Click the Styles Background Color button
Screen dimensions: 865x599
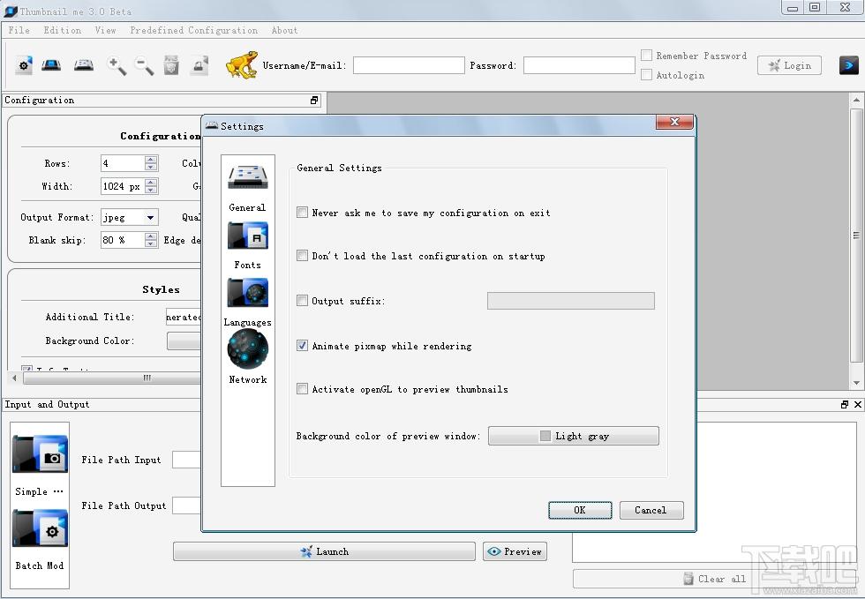pyautogui.click(x=184, y=341)
